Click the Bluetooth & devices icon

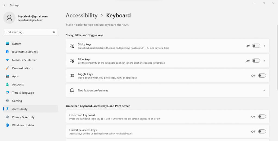(x=7, y=52)
